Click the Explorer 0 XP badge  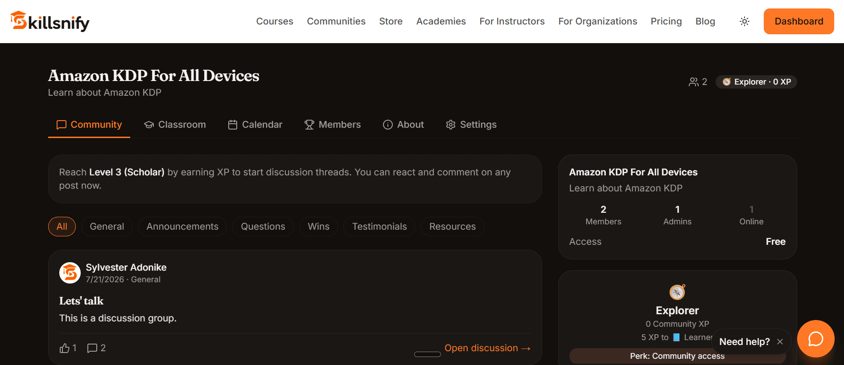(x=756, y=82)
